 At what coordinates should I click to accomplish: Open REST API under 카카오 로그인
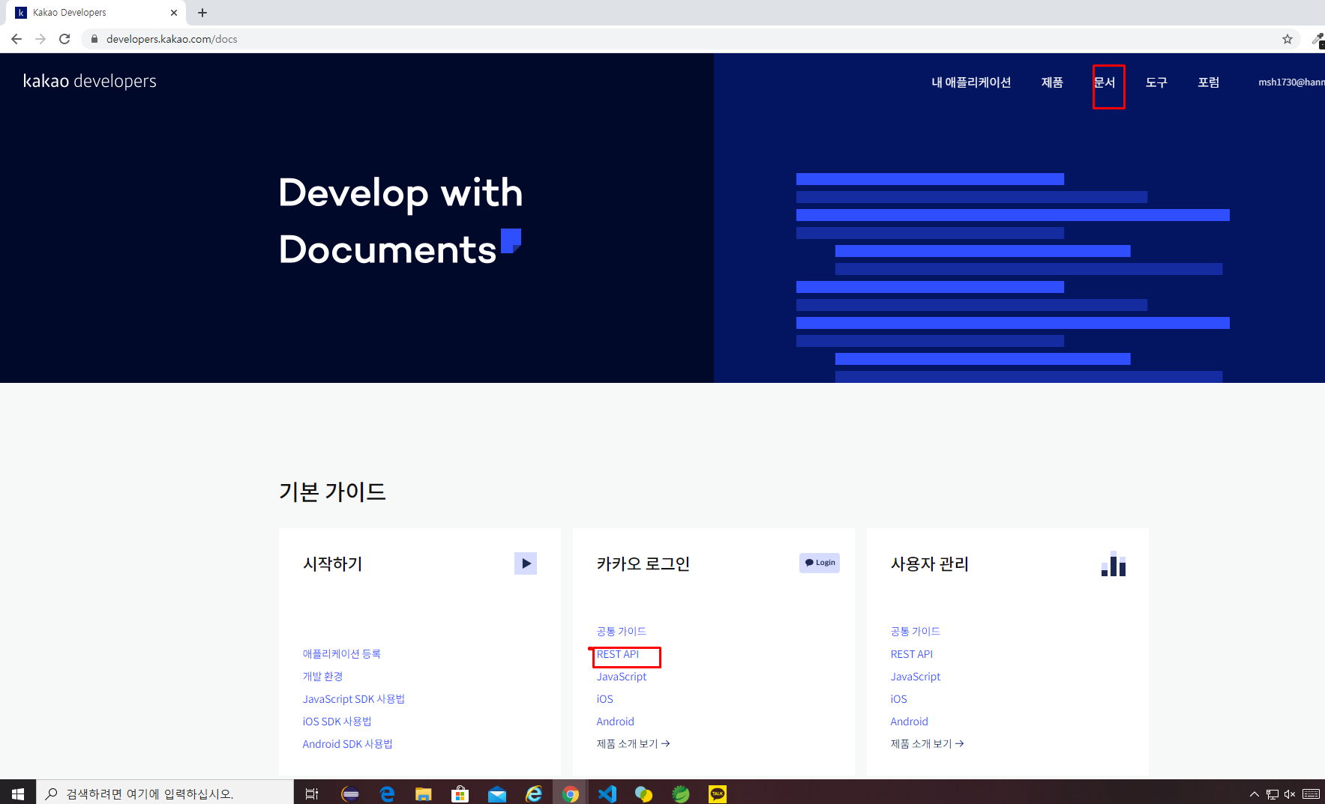point(618,654)
